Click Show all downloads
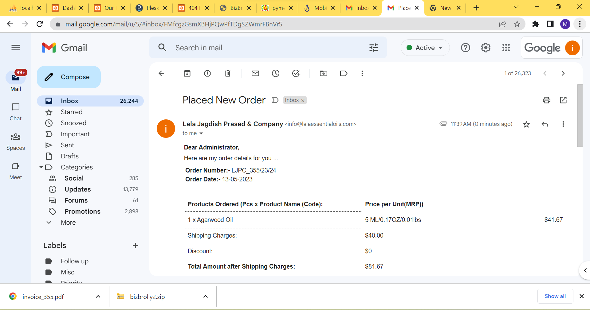The image size is (590, 310). (x=555, y=296)
